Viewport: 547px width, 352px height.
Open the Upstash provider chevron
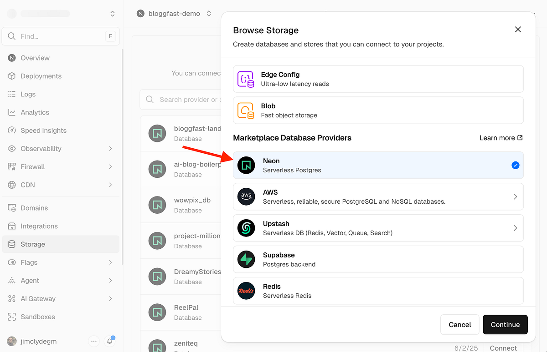point(515,228)
